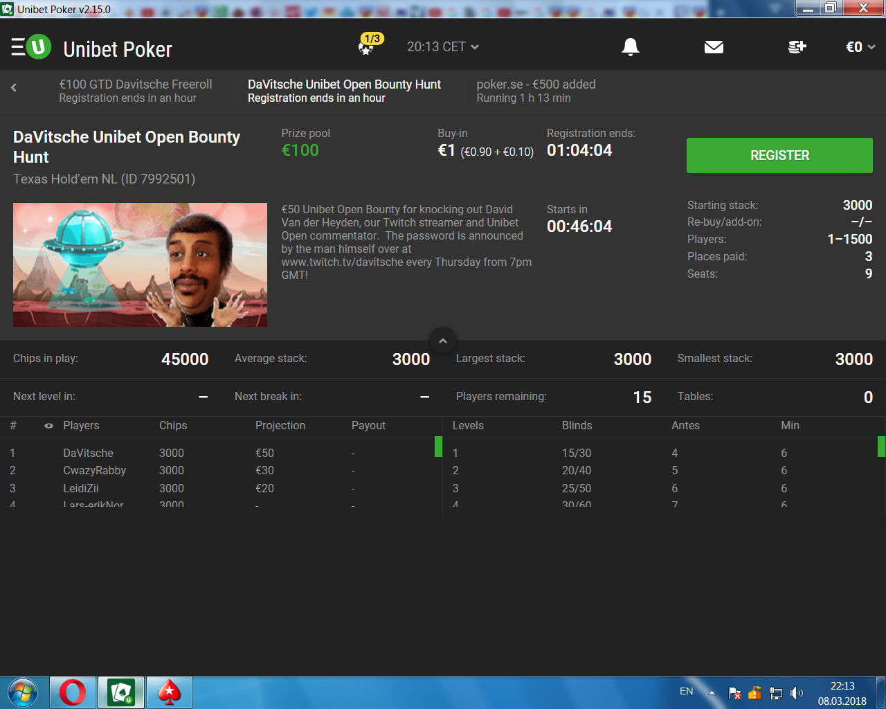Open the deposit coins icon
Image resolution: width=886 pixels, height=709 pixels.
pyautogui.click(x=797, y=46)
